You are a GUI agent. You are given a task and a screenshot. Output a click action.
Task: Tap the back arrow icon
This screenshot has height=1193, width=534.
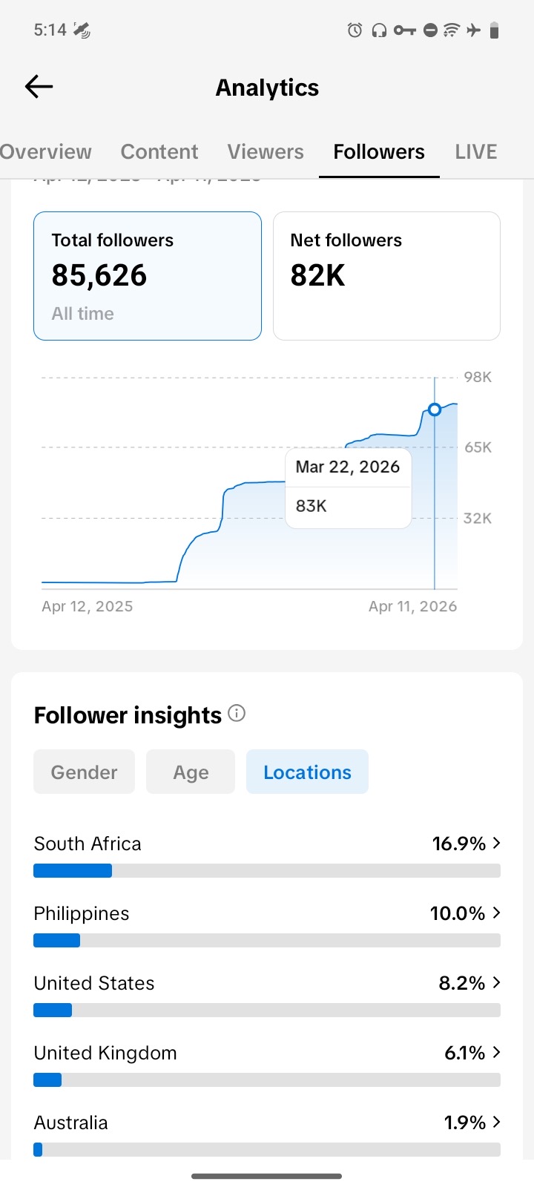39,87
